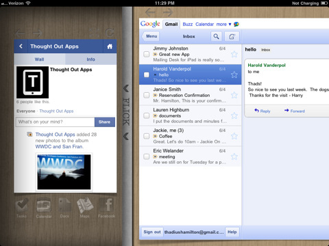The image size is (329, 246).
Task: Open the Docs app icon
Action: 64,208
